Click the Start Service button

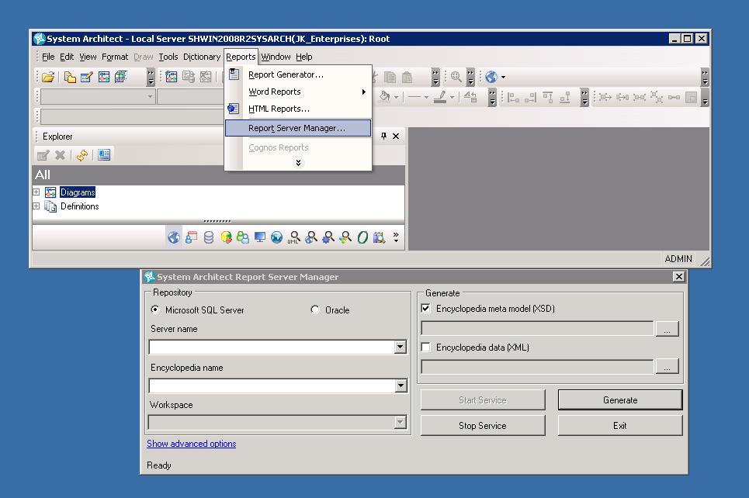click(x=483, y=400)
